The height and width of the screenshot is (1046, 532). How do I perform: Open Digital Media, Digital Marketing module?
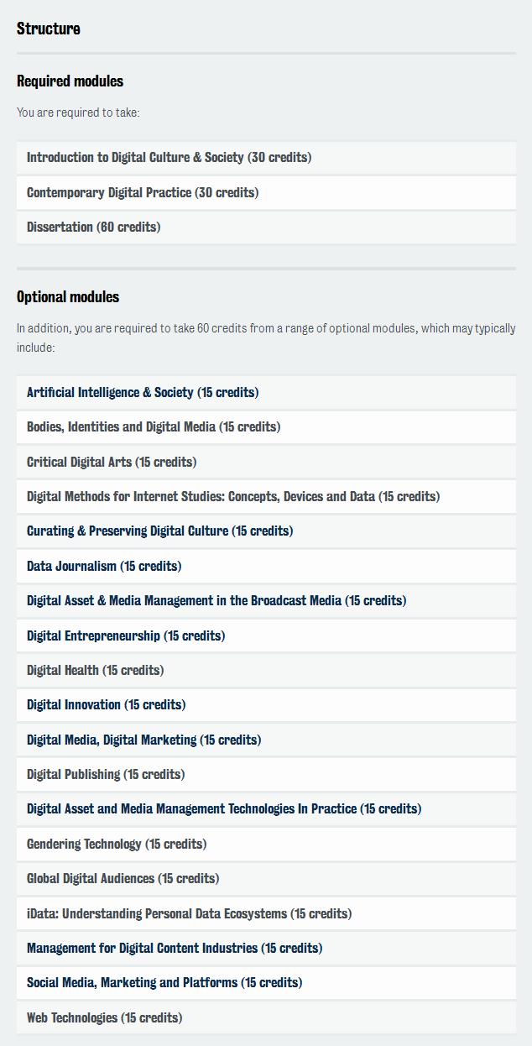144,740
